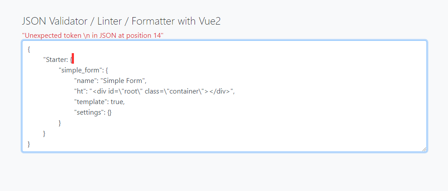Click the "Simple Form" string value
Viewport: 448px width, 191px height.
[123, 81]
